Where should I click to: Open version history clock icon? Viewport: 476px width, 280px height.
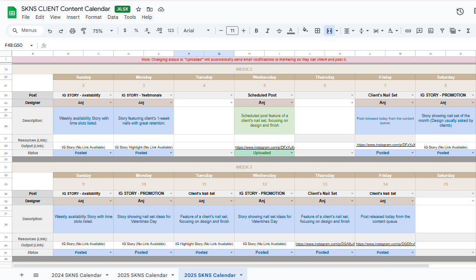[x=460, y=12]
